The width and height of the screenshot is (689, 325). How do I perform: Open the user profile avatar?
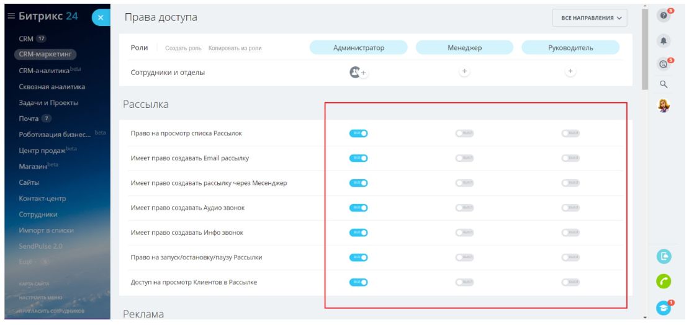tap(664, 107)
